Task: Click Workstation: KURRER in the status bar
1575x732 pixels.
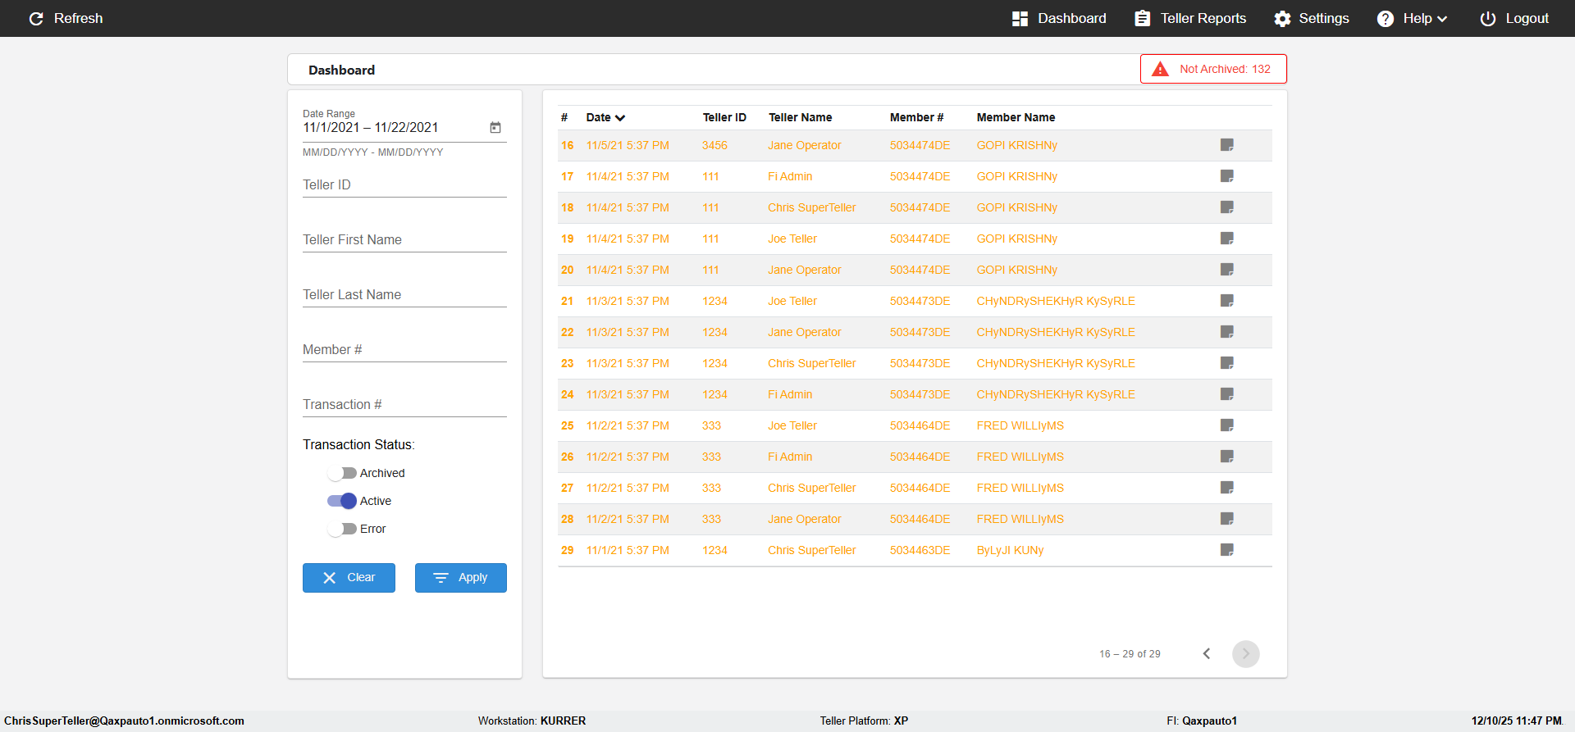Action: click(532, 721)
